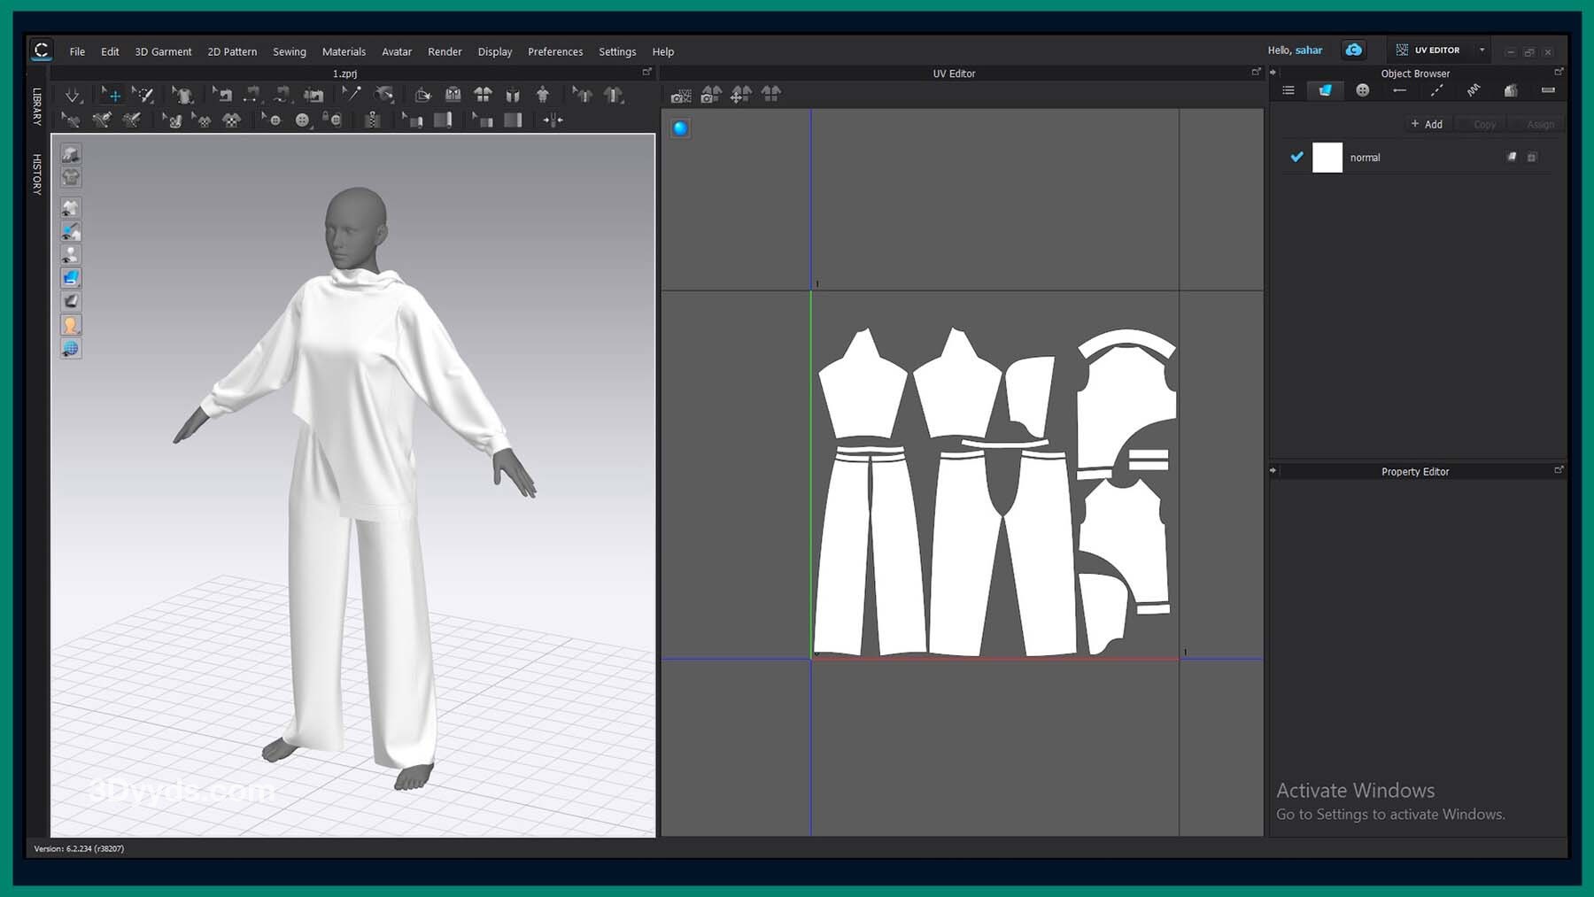Screen dimensions: 1594x897
Task: Open the Button tab in Object Browser
Action: pyautogui.click(x=1362, y=90)
